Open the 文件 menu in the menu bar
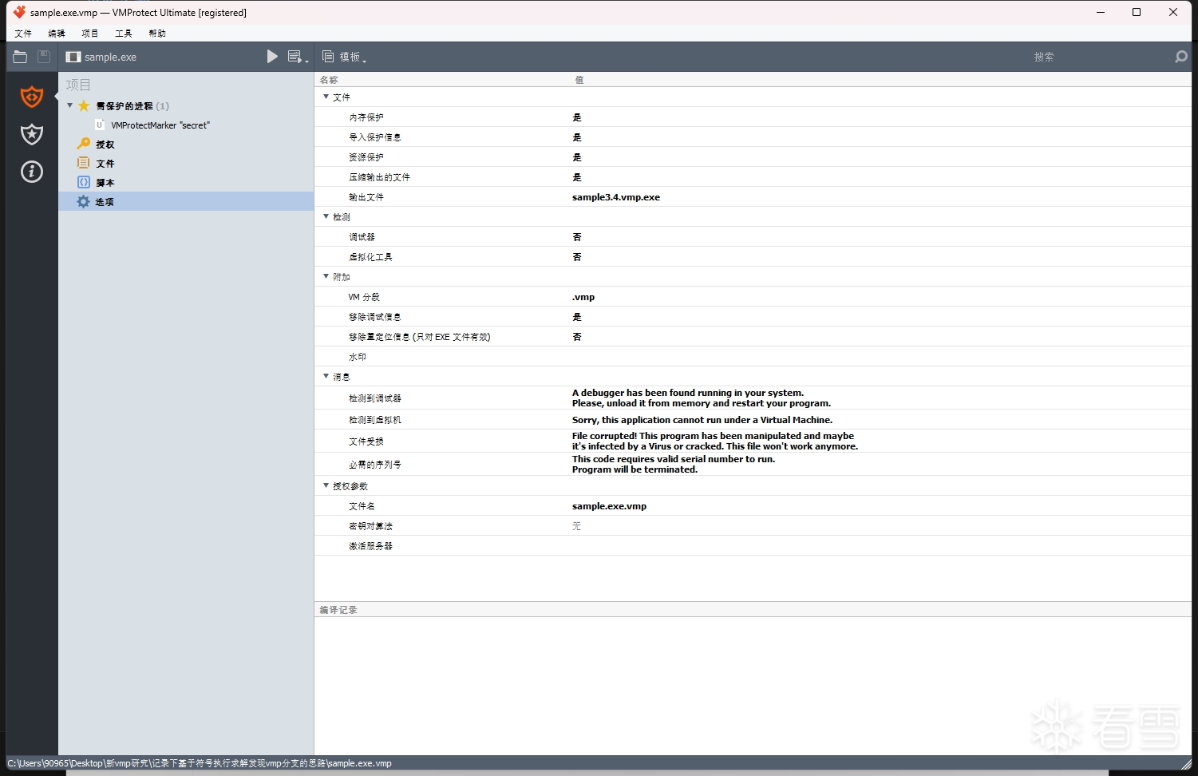 (23, 34)
